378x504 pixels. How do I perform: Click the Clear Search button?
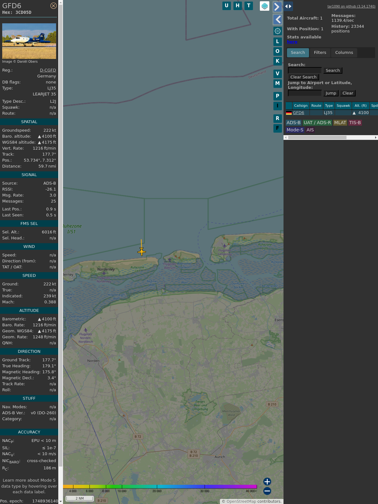click(303, 77)
